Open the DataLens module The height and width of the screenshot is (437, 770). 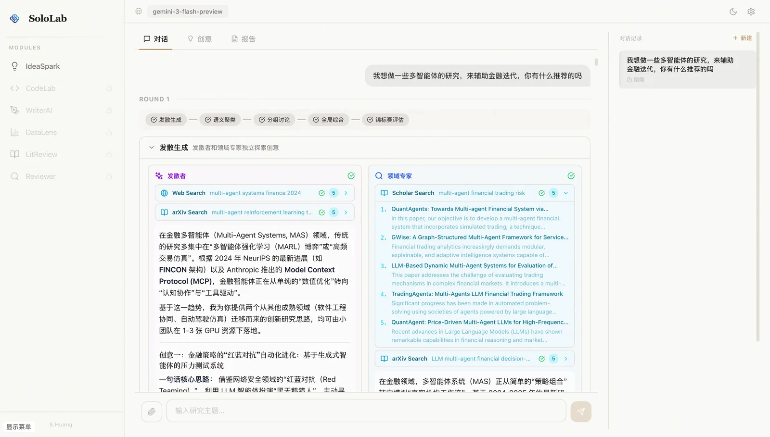pos(62,132)
